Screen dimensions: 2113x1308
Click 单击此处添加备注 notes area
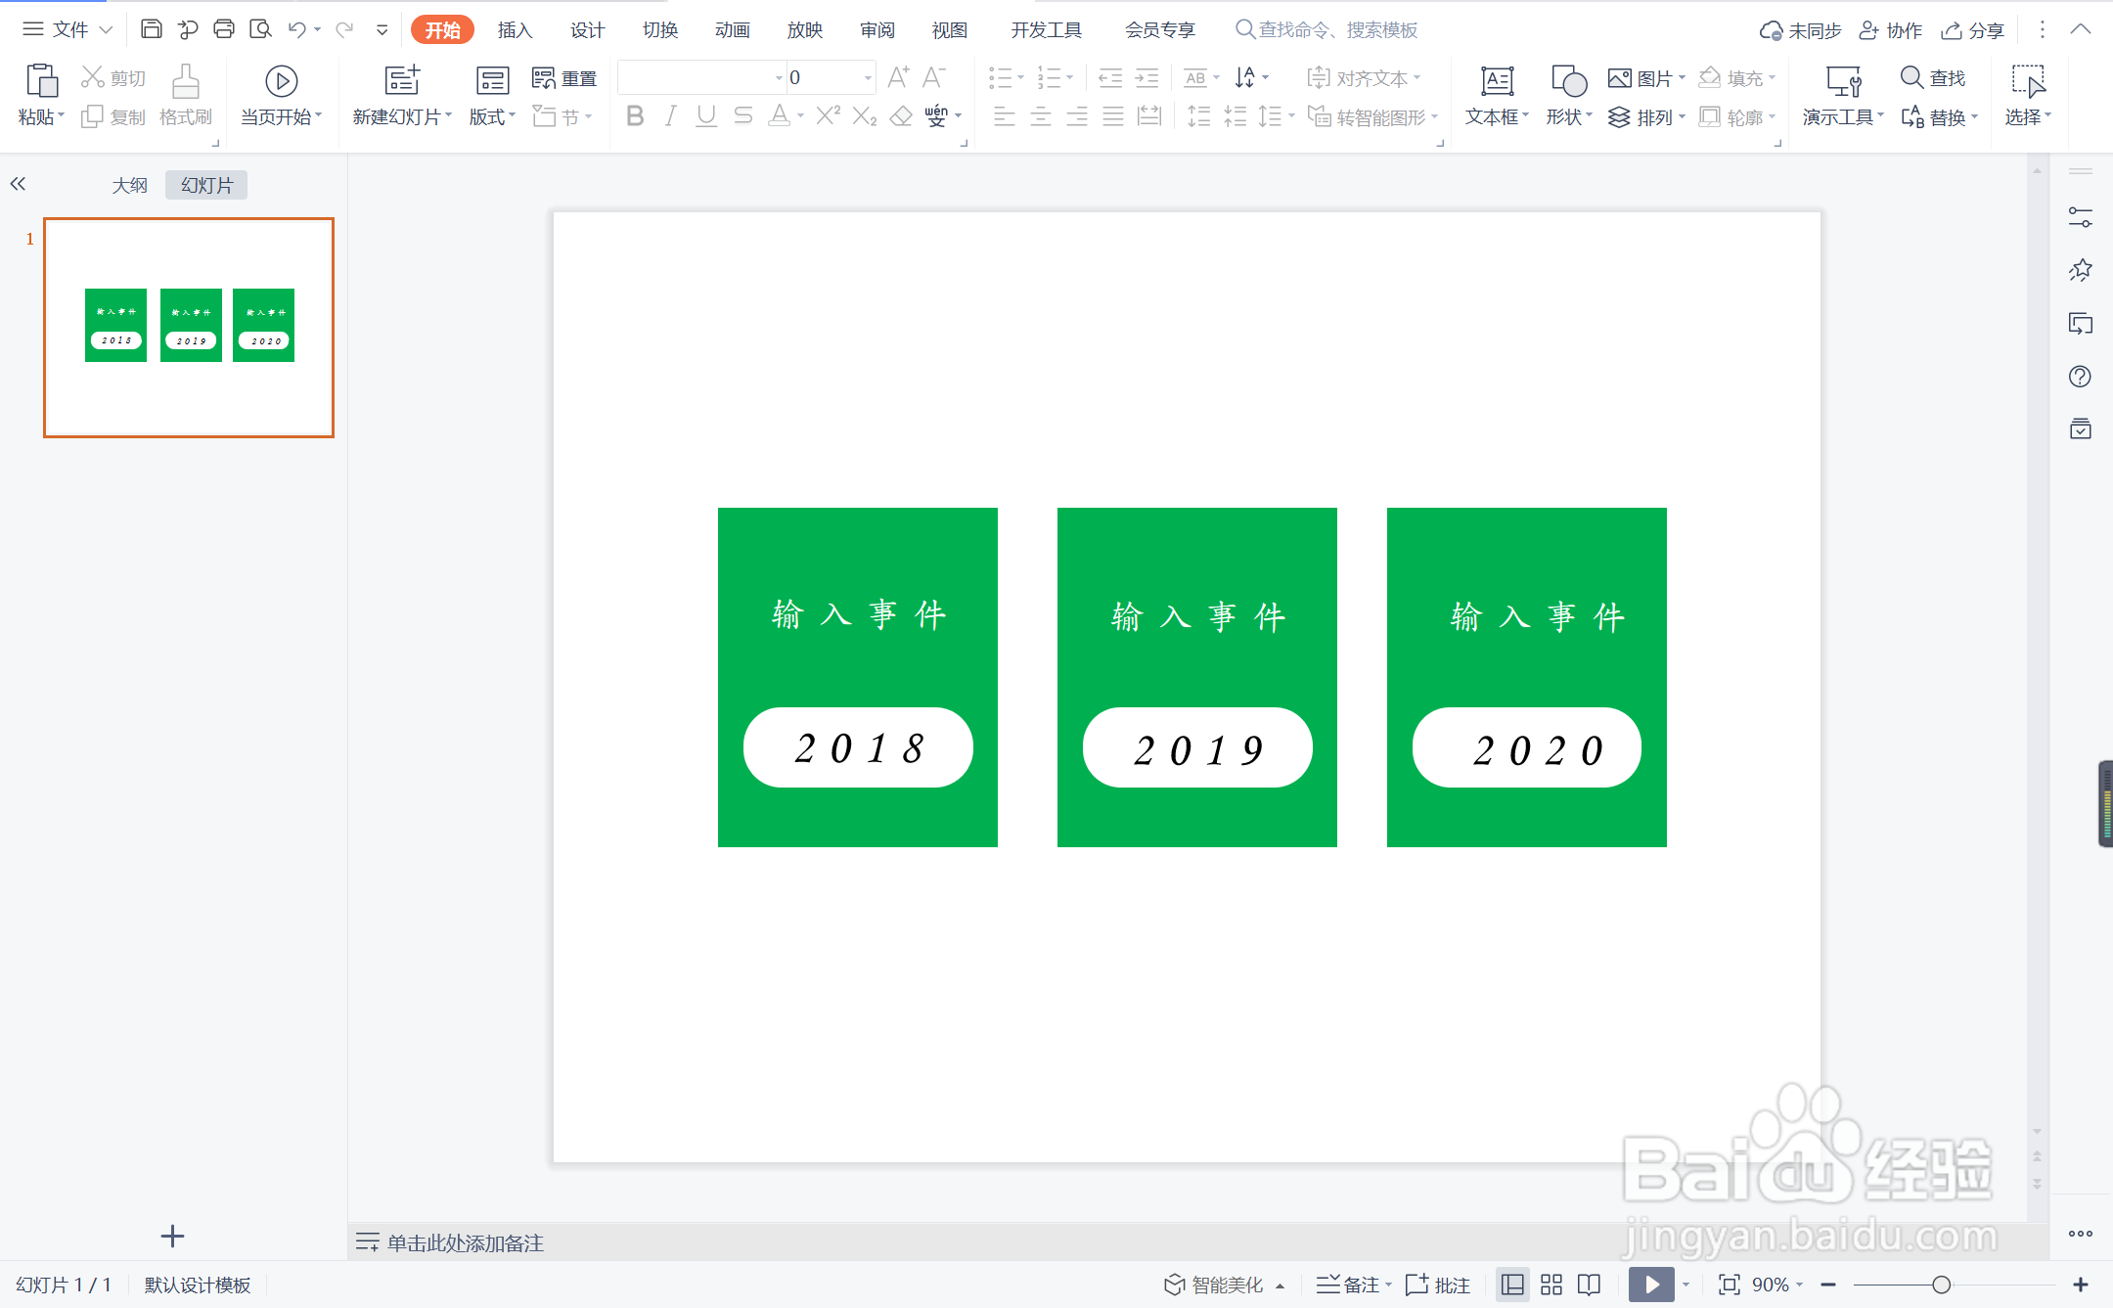[x=465, y=1242]
